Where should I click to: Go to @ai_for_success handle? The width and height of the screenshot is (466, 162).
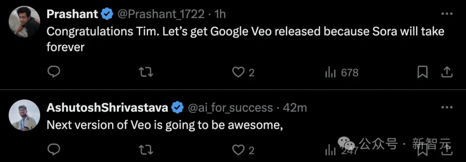point(230,107)
